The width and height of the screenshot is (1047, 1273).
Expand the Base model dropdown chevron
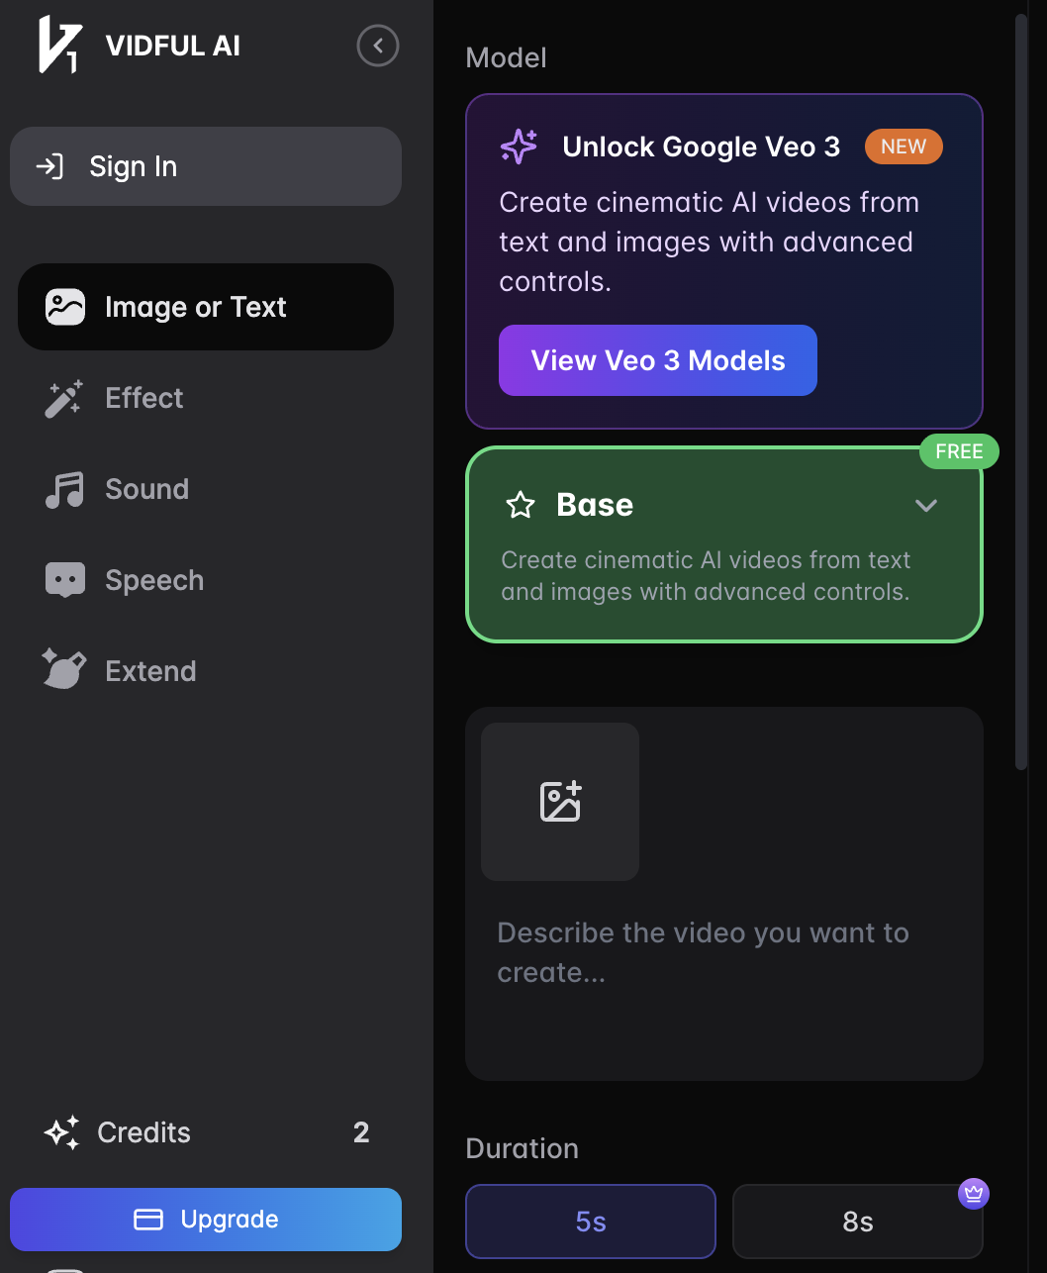coord(926,506)
